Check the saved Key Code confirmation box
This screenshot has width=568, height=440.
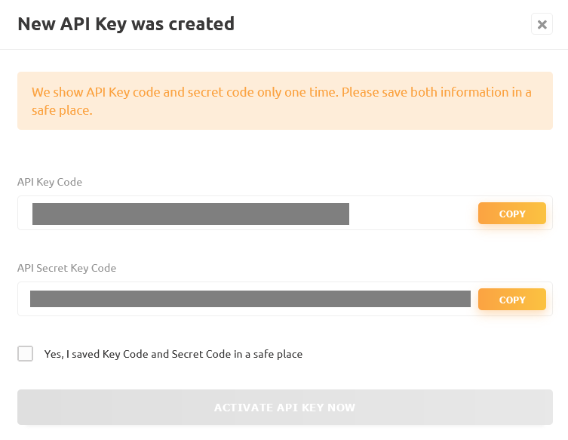click(26, 353)
